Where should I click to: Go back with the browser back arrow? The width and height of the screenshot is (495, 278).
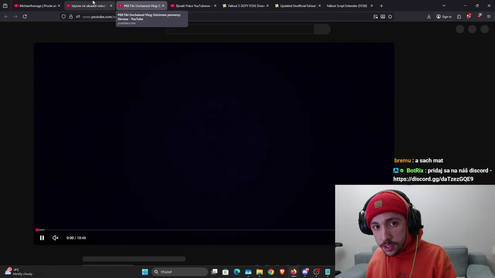(6, 17)
